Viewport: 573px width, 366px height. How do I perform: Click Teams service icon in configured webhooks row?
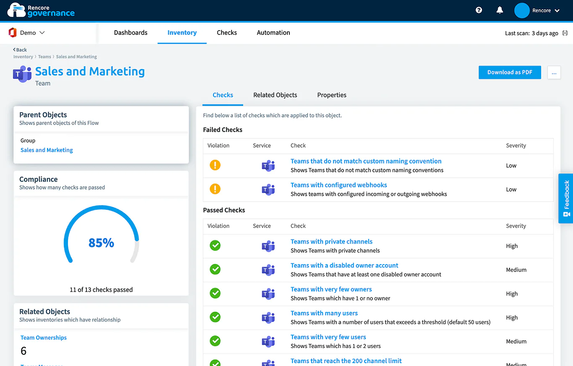point(268,189)
